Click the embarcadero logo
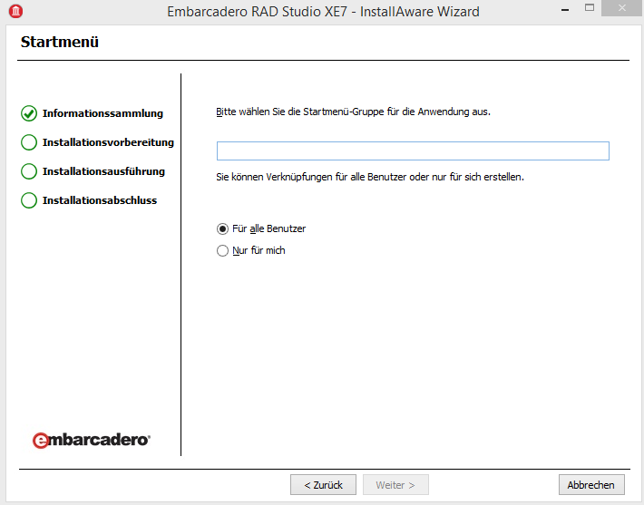Screen dimensions: 644x505 pyautogui.click(x=92, y=440)
